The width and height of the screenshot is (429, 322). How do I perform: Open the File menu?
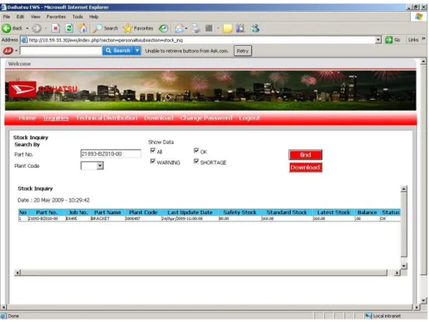[x=6, y=17]
